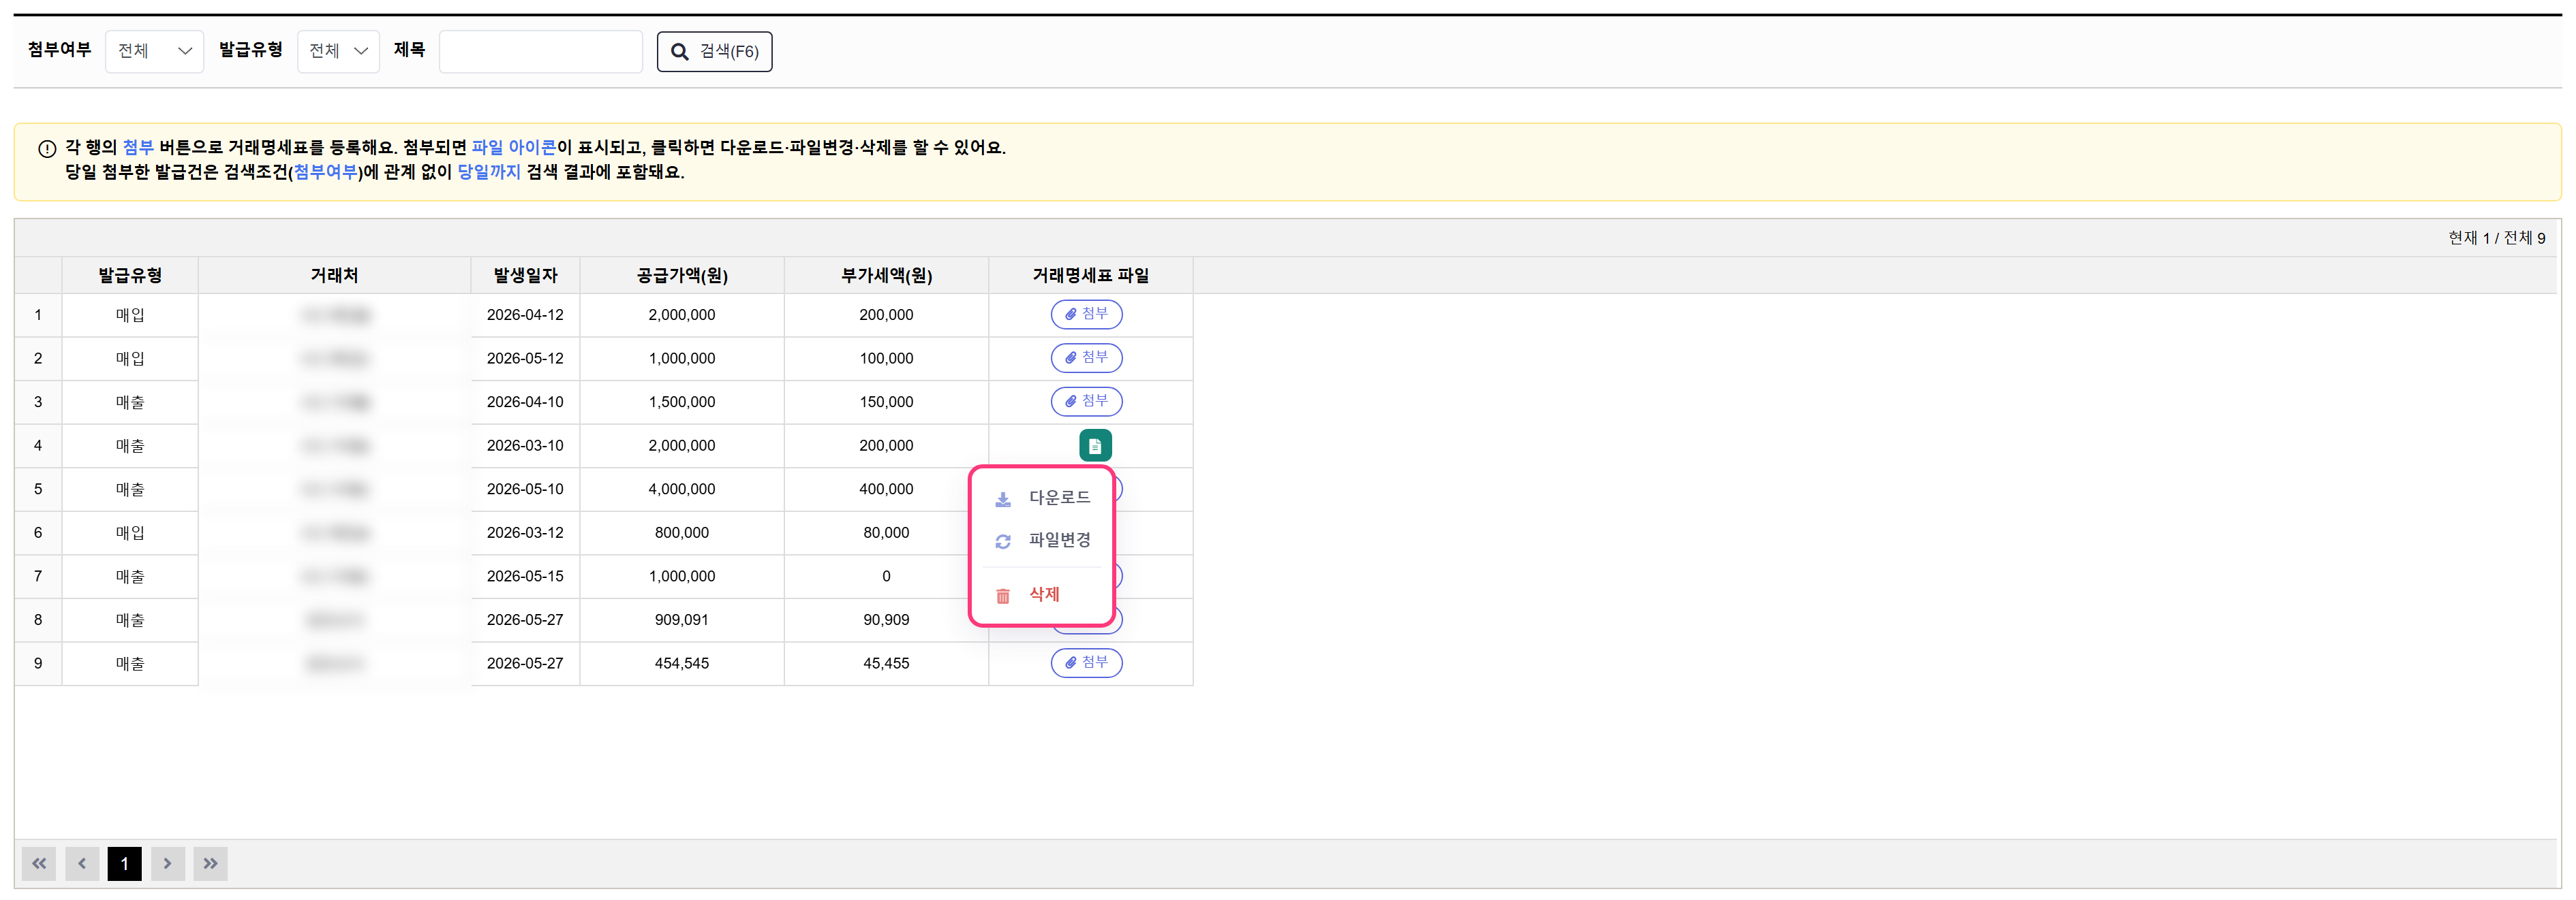Click the 검색(F6) search button

point(714,51)
